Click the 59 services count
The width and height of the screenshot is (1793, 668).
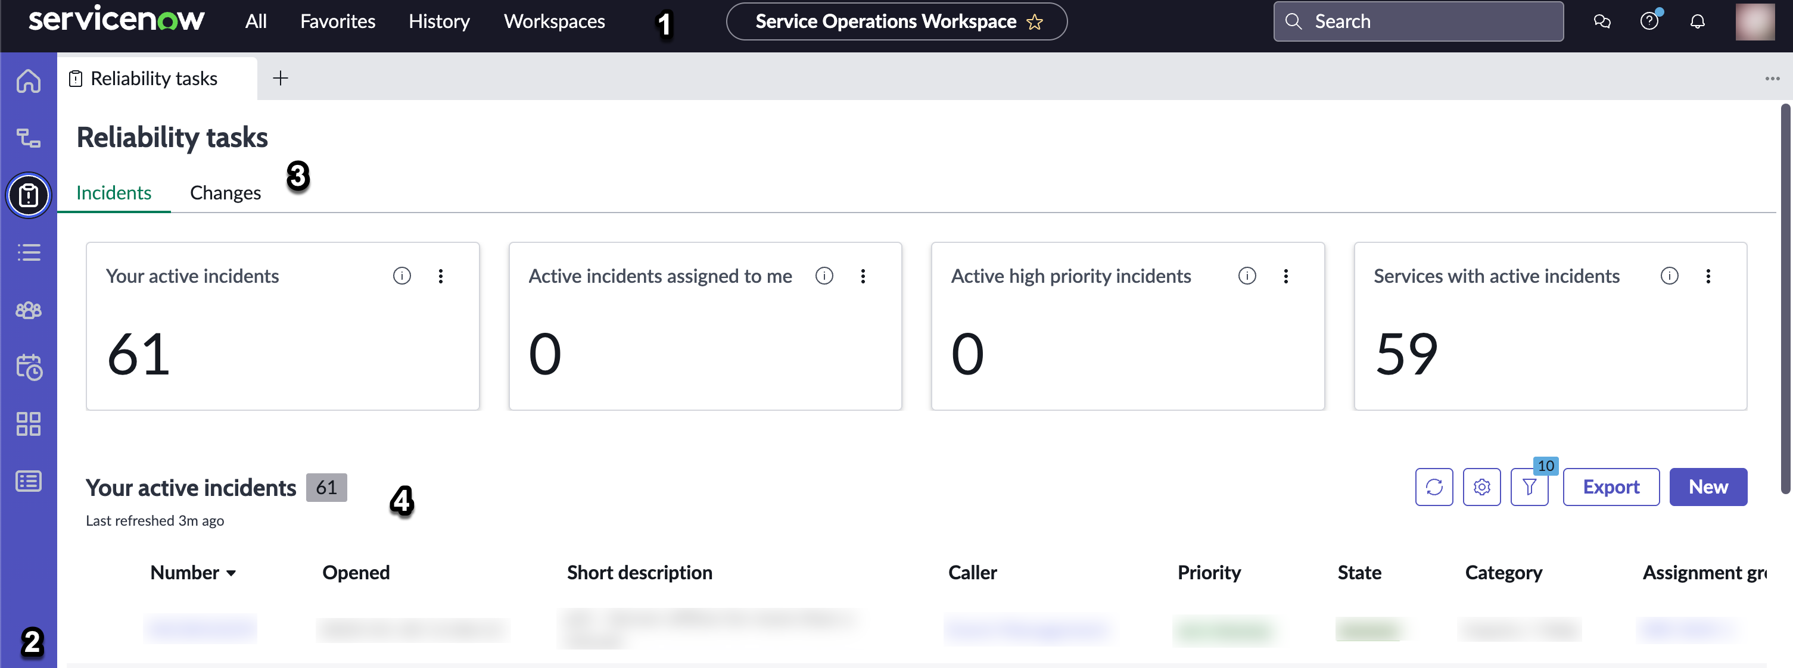click(x=1406, y=354)
